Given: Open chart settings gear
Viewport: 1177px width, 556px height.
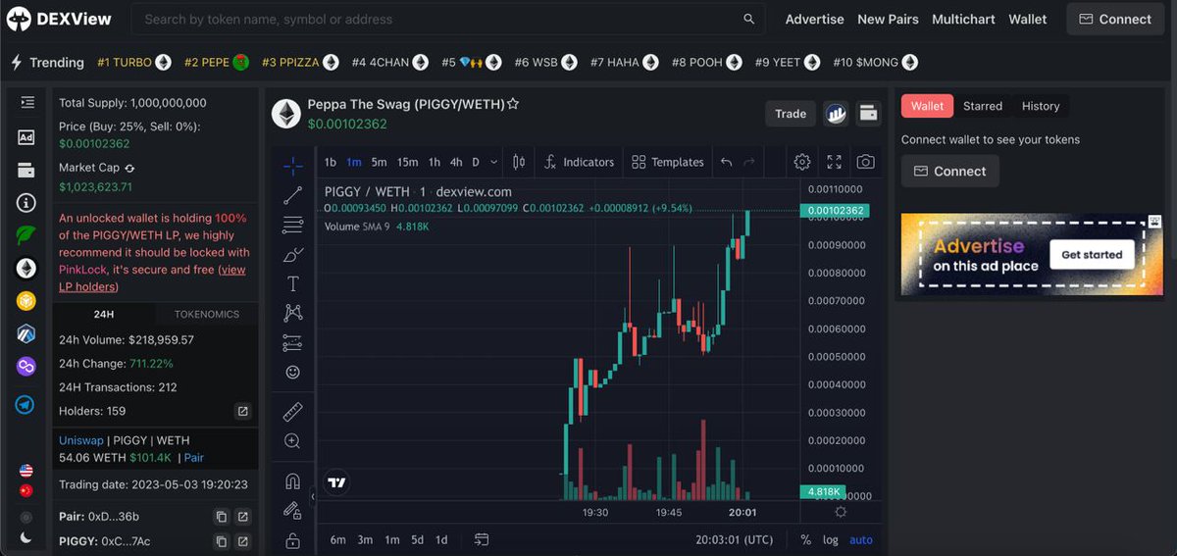Looking at the screenshot, I should click(x=802, y=162).
